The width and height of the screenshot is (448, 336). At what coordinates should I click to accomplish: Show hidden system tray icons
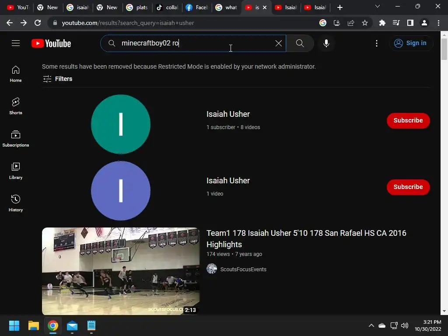click(x=371, y=325)
